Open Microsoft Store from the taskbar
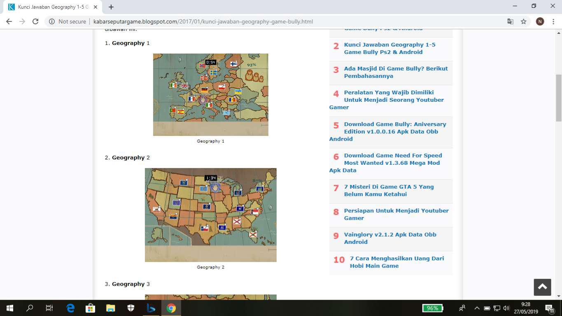This screenshot has height=316, width=562. click(x=91, y=308)
